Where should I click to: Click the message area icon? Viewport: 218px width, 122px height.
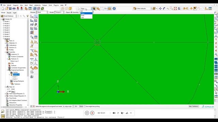click(x=3, y=111)
